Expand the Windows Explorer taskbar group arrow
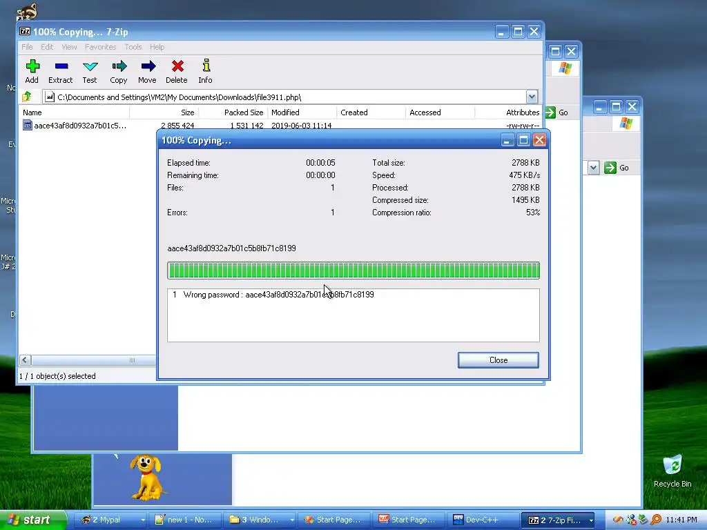Screen dimensions: 707x530 point(292,520)
